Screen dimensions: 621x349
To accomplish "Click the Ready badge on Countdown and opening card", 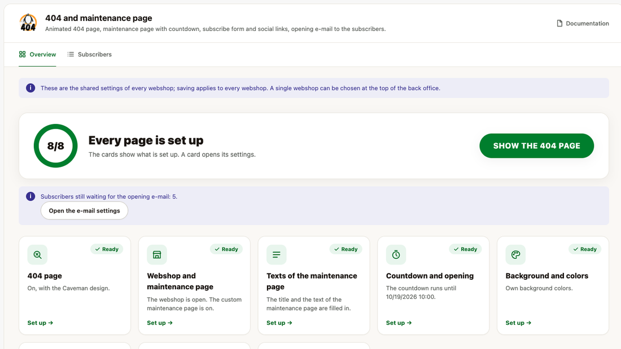I will click(465, 249).
